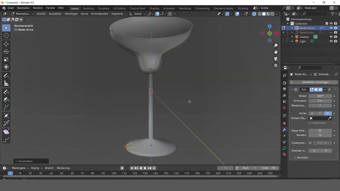Viewport: 340px width, 191px height.
Task: Open the Tool properties tab
Action: click(x=284, y=75)
